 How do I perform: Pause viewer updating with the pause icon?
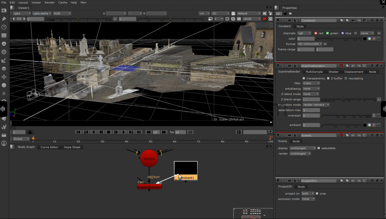coord(239,19)
